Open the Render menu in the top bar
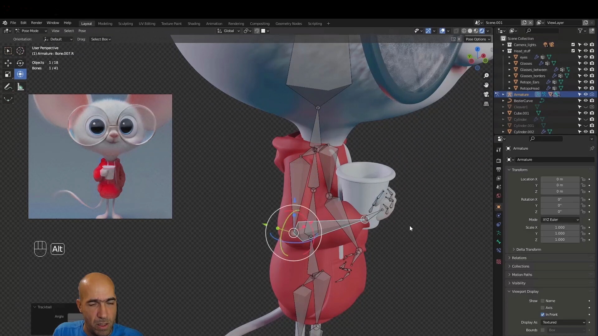The height and width of the screenshot is (336, 598). pos(37,23)
